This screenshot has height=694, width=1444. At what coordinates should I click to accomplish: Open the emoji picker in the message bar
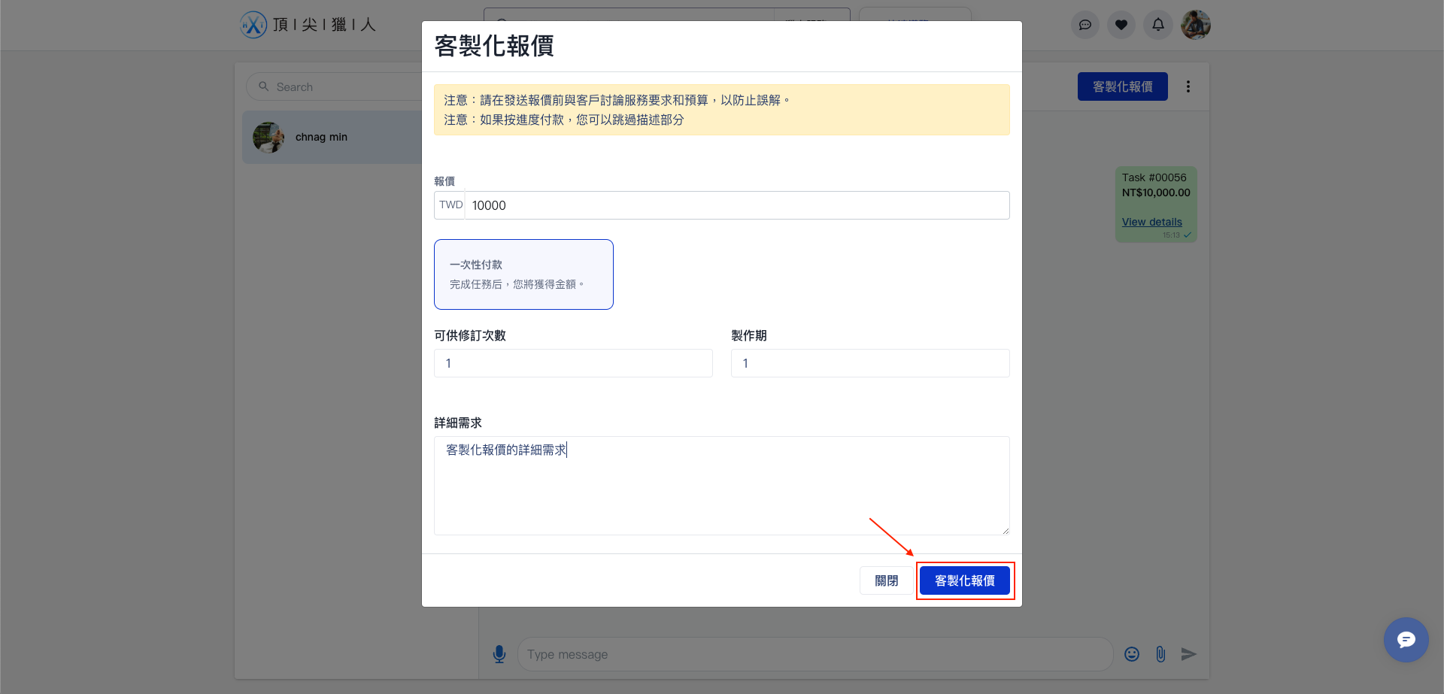point(1131,654)
